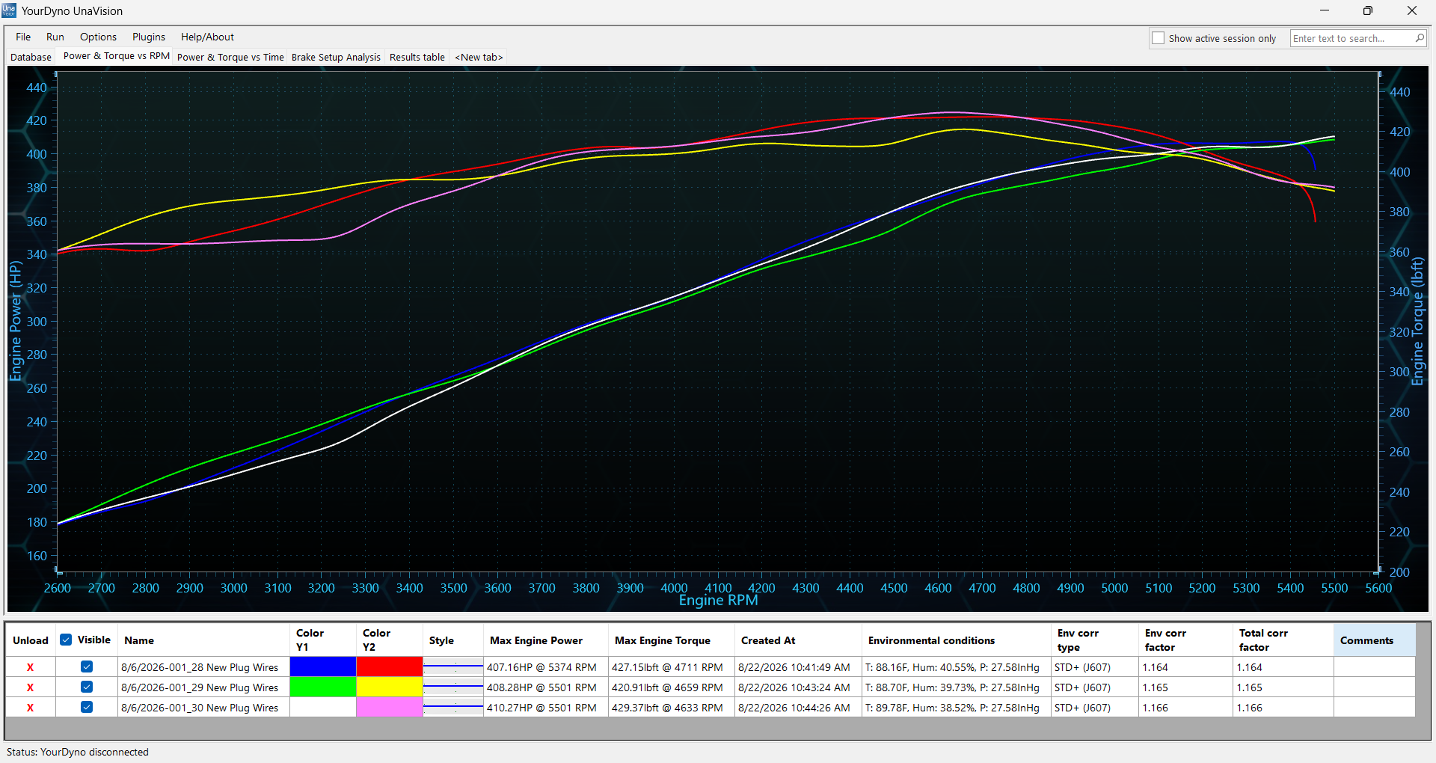Toggle visibility of run 001_29 New Plug Wires
Image resolution: width=1436 pixels, height=763 pixels.
(87, 687)
